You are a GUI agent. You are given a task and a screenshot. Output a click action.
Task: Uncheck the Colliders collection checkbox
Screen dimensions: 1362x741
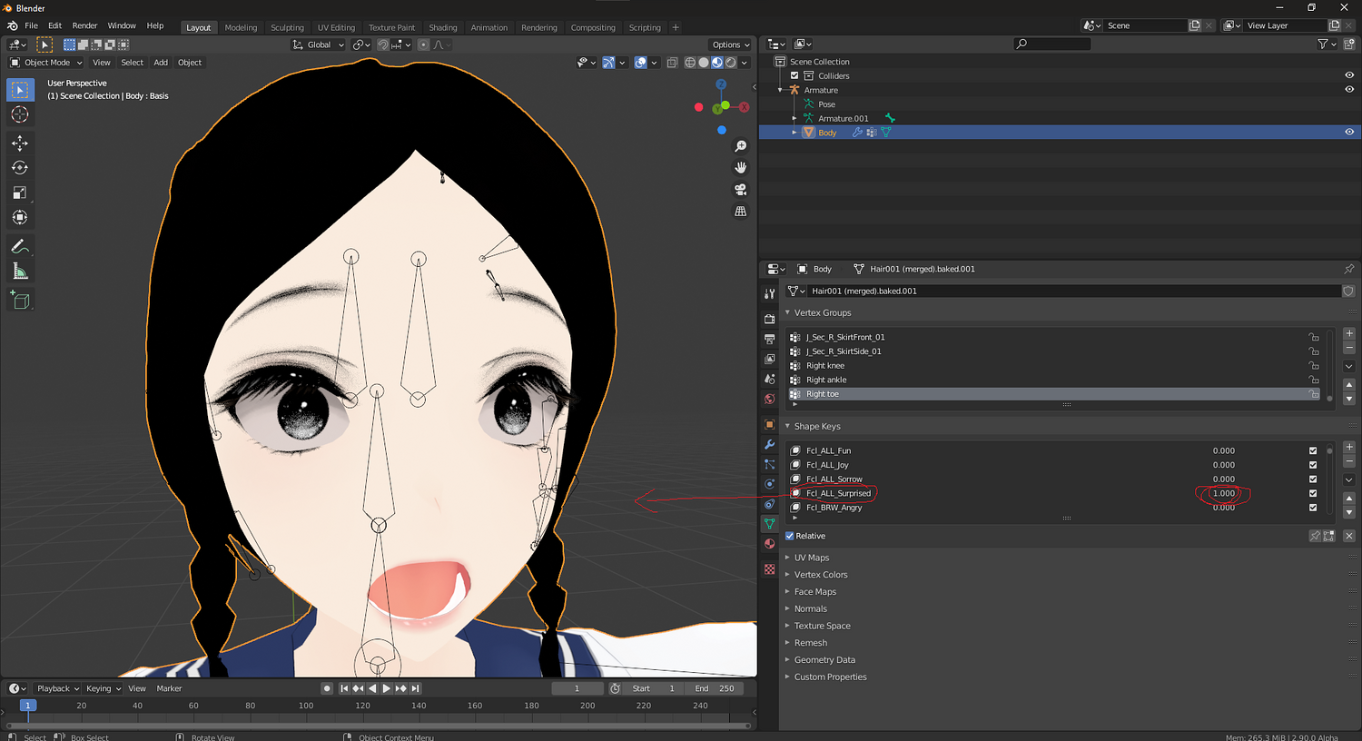[x=794, y=75]
